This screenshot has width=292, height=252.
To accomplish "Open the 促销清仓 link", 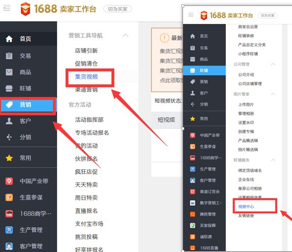I will (x=86, y=64).
